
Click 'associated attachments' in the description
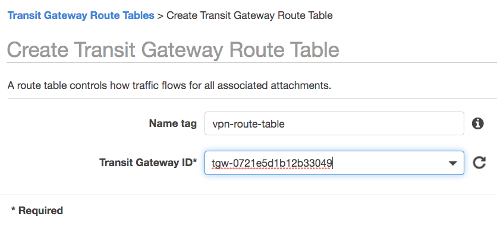click(x=274, y=85)
